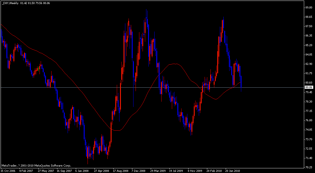Screen dimensions: 315x173
Task: Click the 72.55 price axis label
Action: coord(308,149)
